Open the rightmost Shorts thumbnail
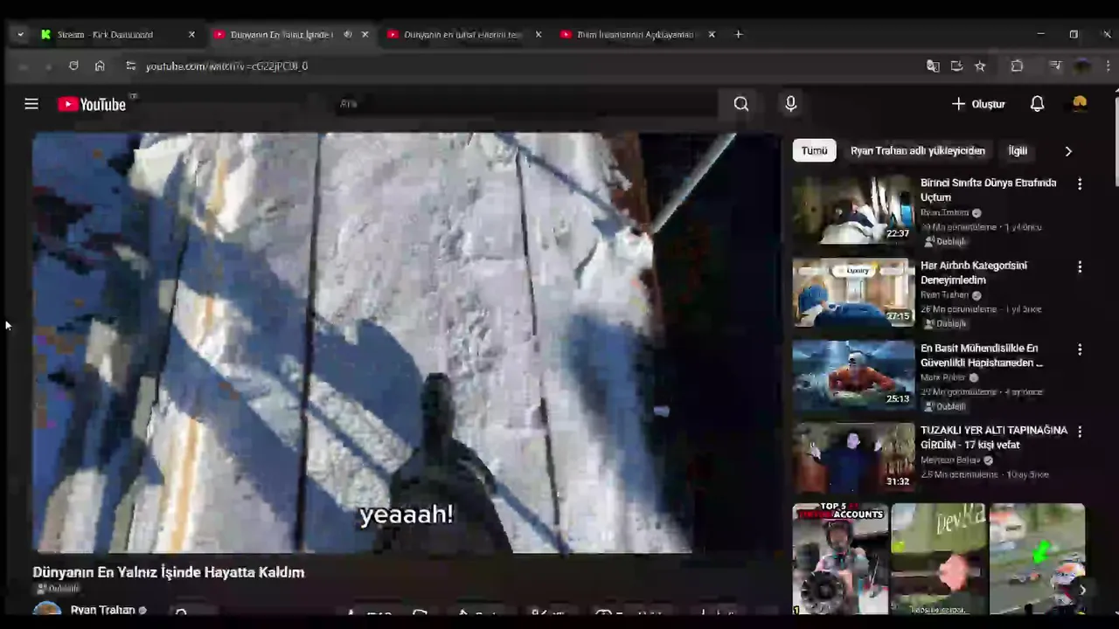The image size is (1119, 629). coord(1038,559)
